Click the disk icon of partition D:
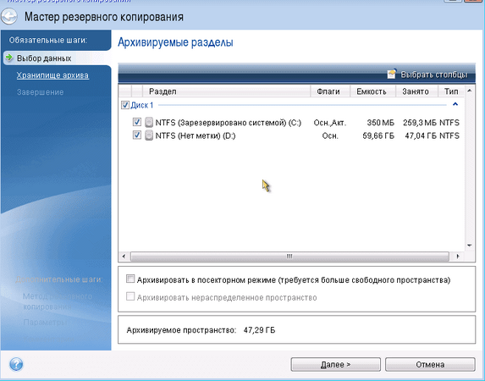Image resolution: width=485 pixels, height=381 pixels. pos(149,135)
